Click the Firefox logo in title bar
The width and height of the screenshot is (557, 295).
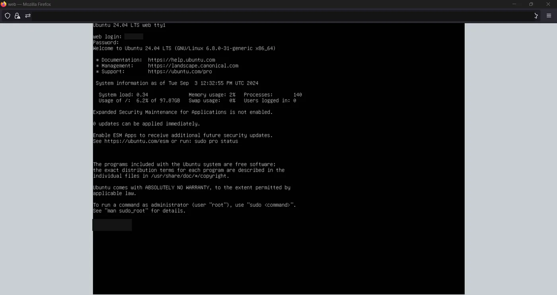(4, 4)
